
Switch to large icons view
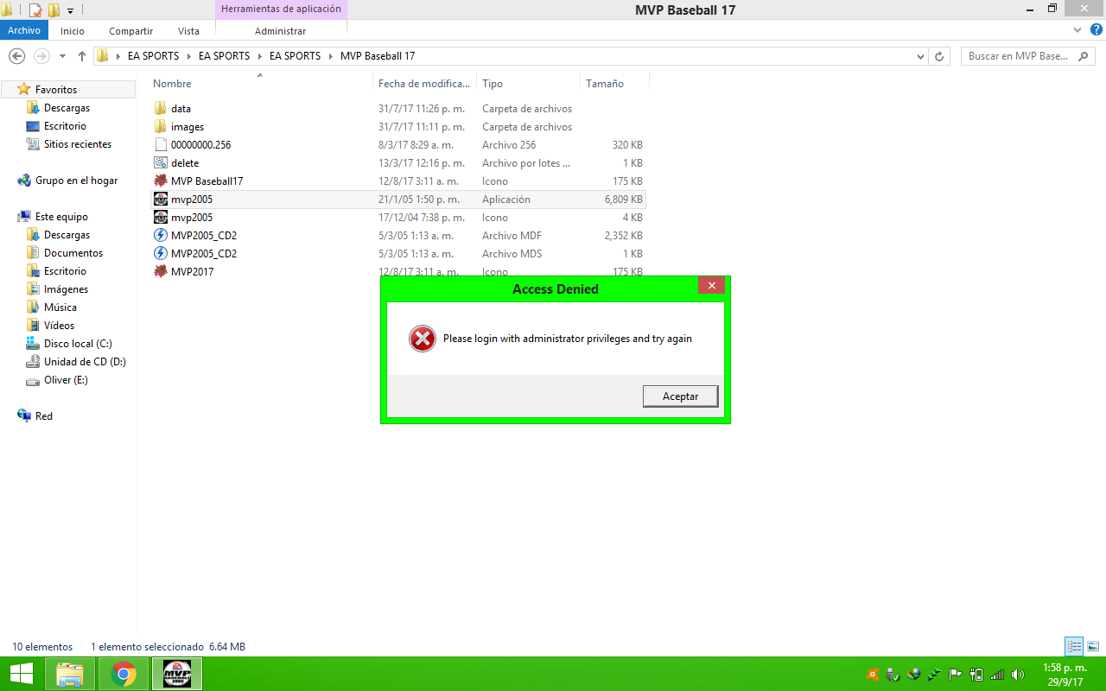coord(1093,646)
